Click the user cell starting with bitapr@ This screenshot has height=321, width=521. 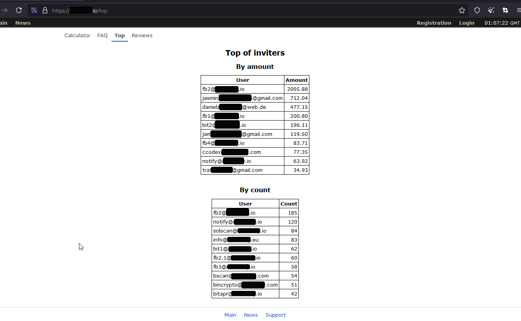[246, 294]
